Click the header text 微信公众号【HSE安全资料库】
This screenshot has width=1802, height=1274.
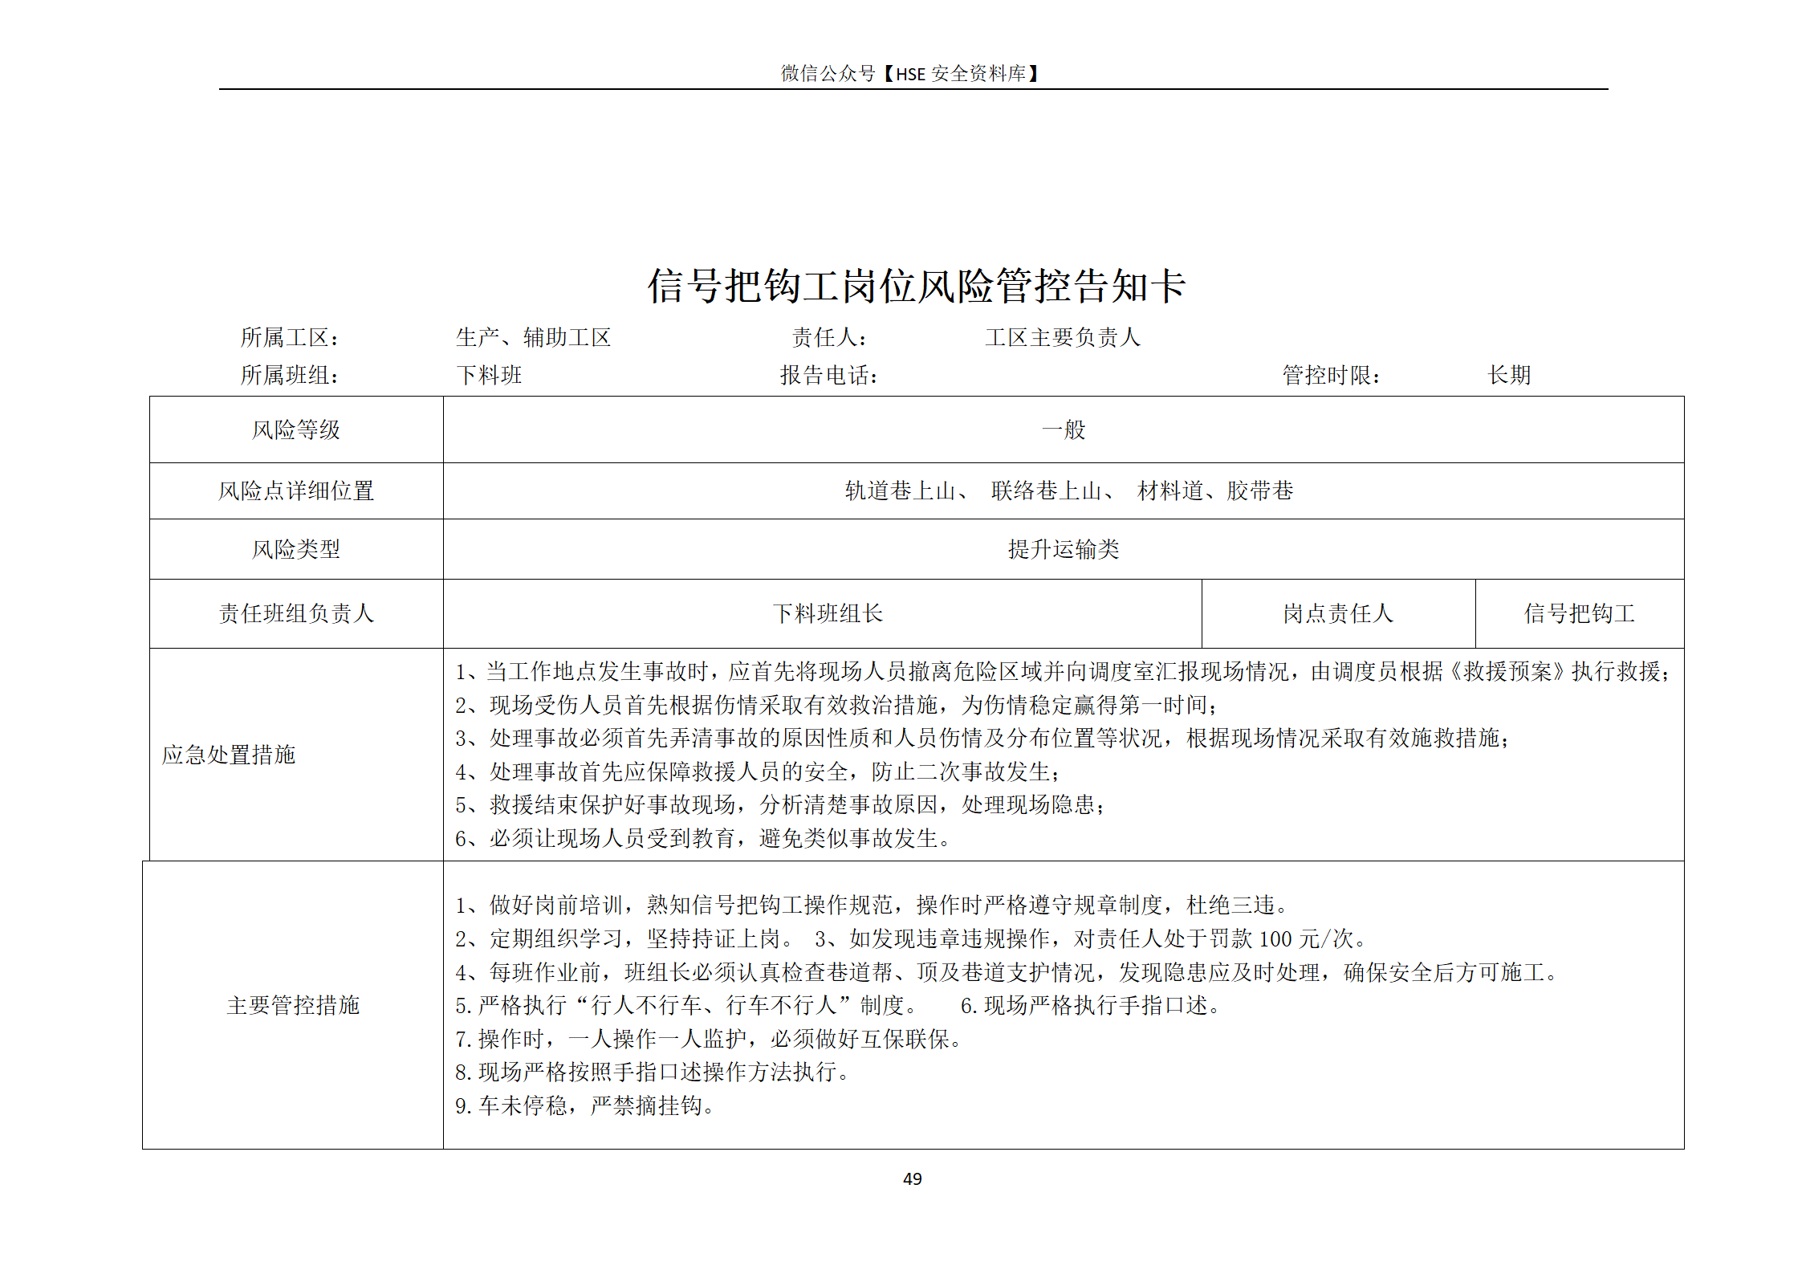(x=911, y=74)
